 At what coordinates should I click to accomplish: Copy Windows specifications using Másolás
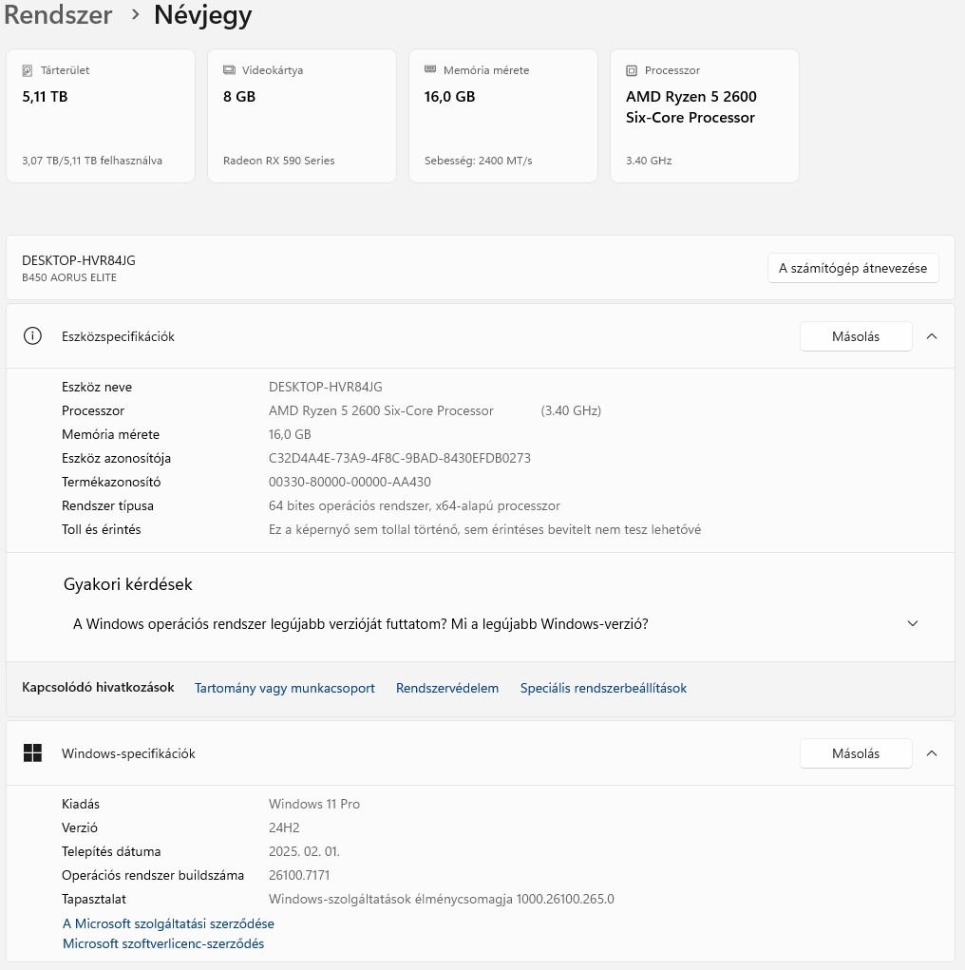855,753
